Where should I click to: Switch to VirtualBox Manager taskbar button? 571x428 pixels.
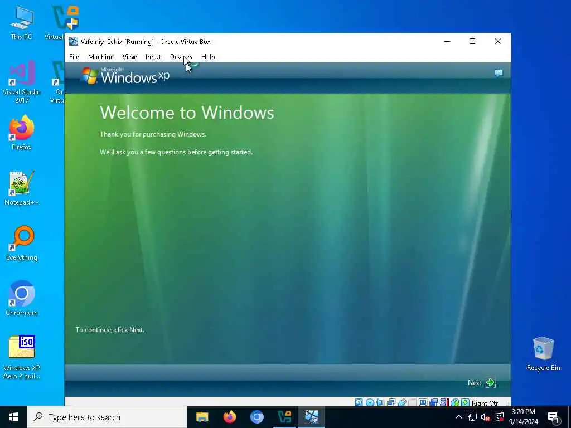click(x=284, y=417)
